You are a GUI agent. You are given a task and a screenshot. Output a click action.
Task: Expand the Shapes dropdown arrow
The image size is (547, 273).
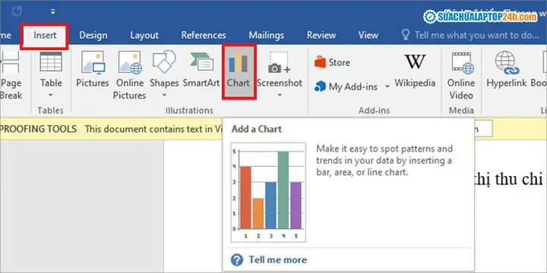[x=164, y=95]
